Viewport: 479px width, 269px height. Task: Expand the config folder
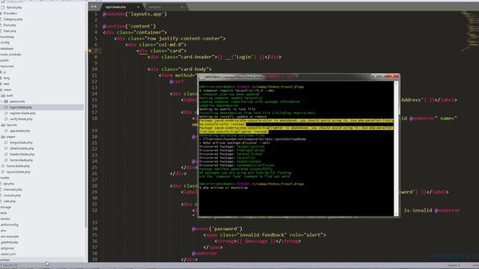(x=4, y=43)
